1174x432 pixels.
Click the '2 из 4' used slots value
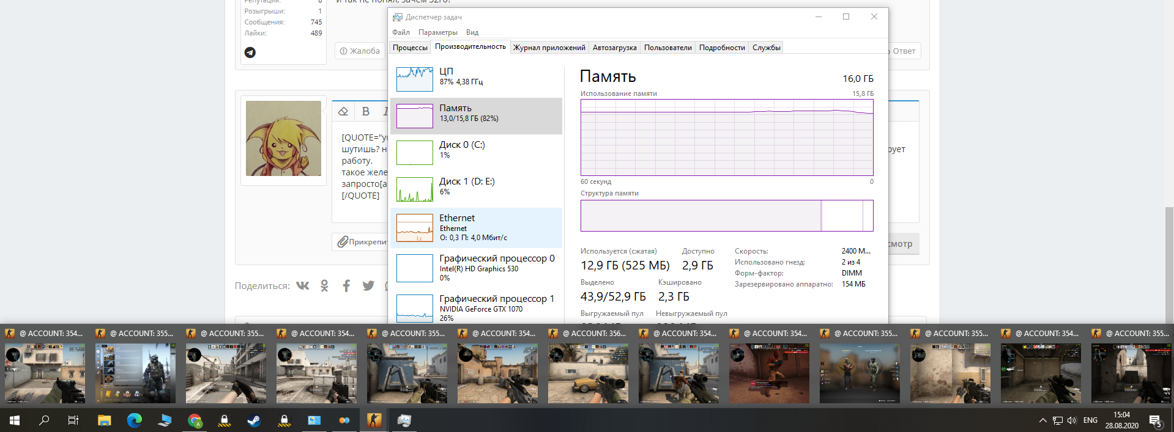tap(852, 262)
